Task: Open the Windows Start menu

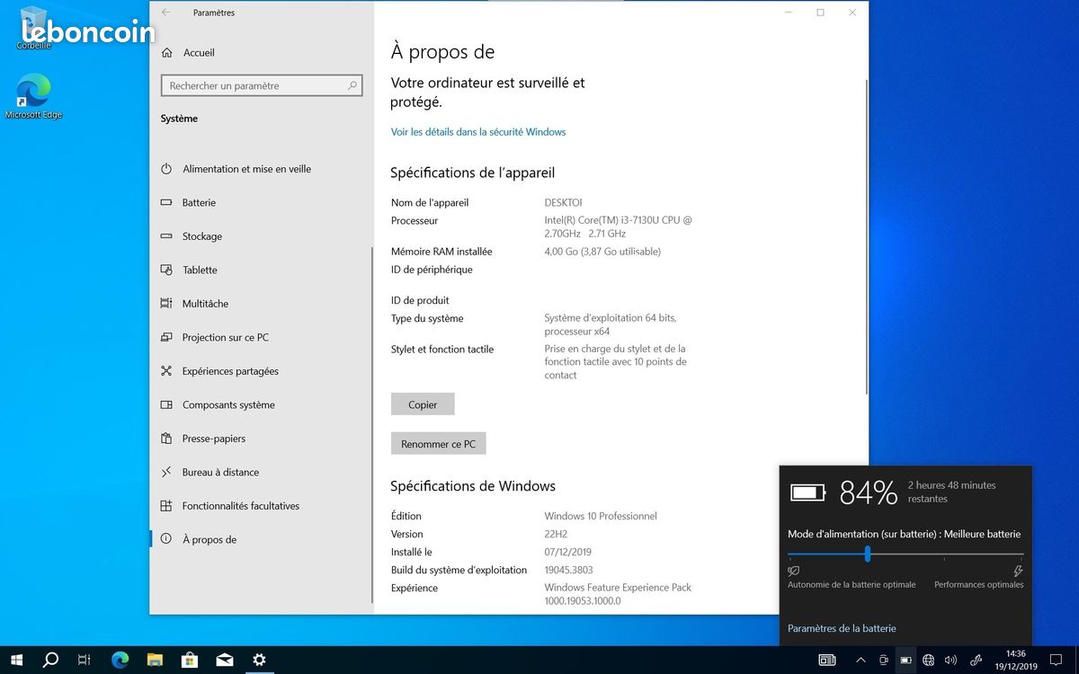Action: (16, 660)
